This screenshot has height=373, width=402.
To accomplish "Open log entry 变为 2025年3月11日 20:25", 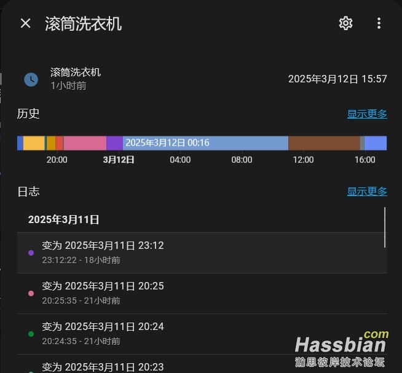I will point(202,293).
